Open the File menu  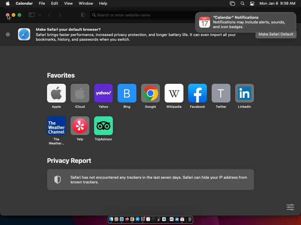42,4
